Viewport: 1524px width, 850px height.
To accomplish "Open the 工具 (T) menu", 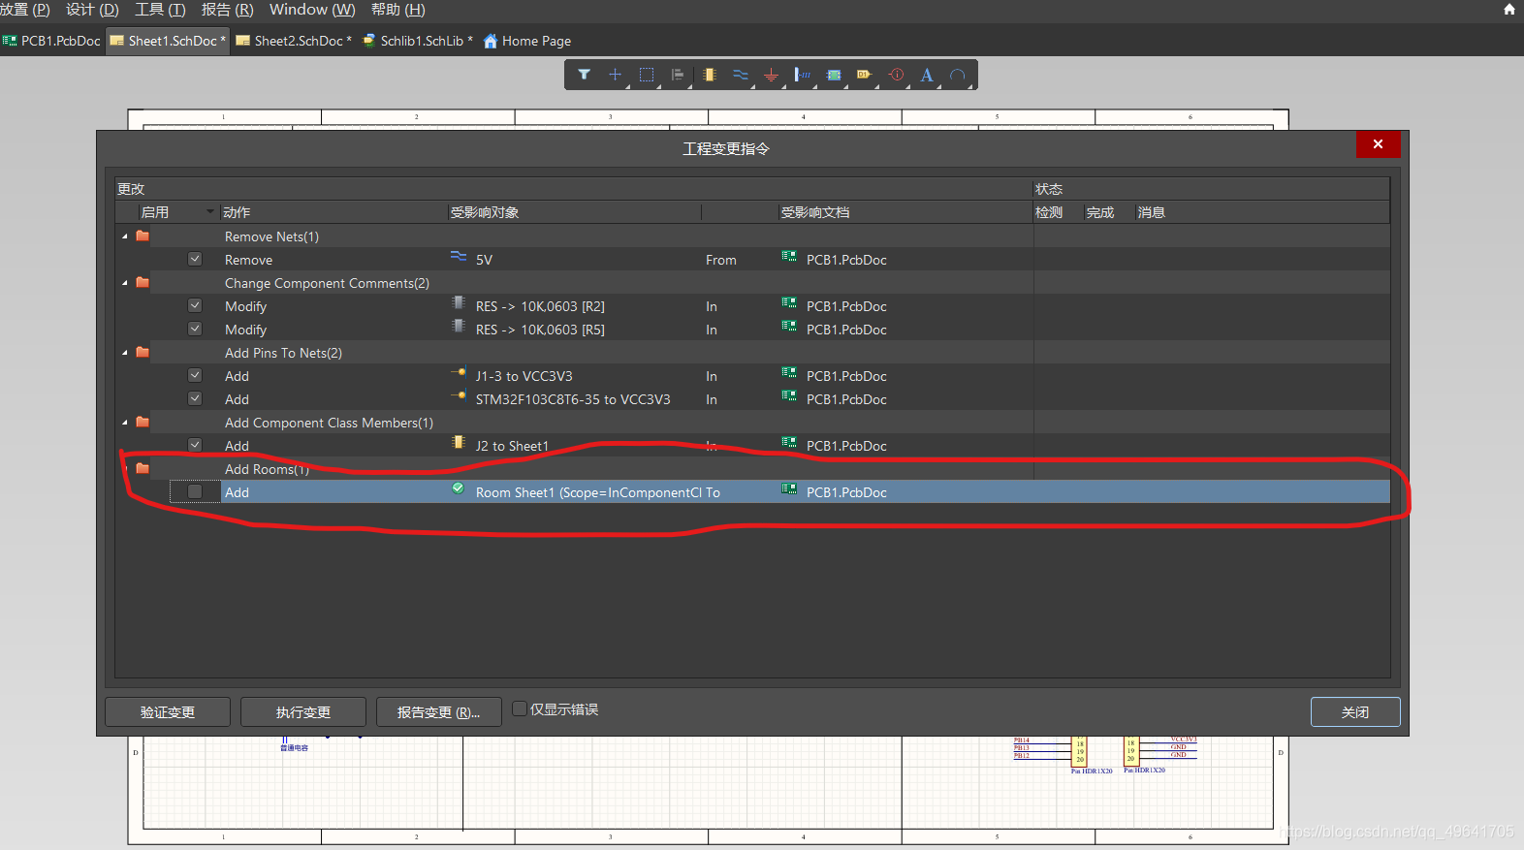I will tap(160, 10).
